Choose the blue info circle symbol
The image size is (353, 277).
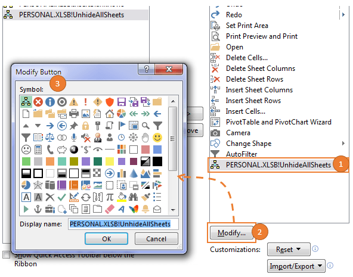click(50, 102)
